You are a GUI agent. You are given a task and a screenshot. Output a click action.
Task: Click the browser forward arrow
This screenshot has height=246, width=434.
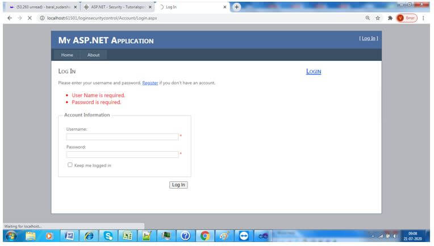[20, 18]
